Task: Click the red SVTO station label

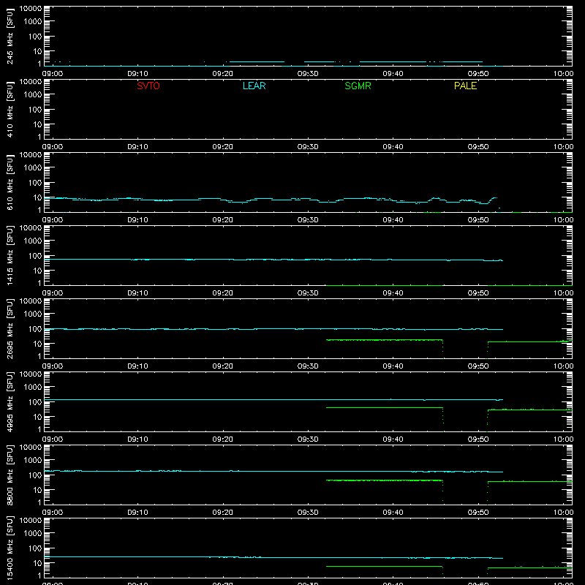Action: [148, 86]
